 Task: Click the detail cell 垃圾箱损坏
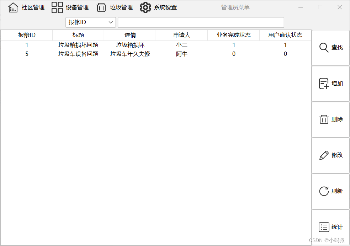point(130,45)
